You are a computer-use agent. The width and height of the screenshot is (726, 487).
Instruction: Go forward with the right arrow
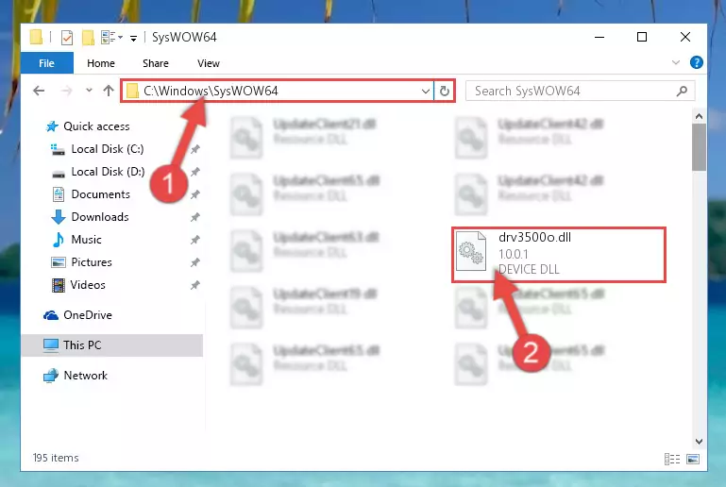(x=66, y=91)
